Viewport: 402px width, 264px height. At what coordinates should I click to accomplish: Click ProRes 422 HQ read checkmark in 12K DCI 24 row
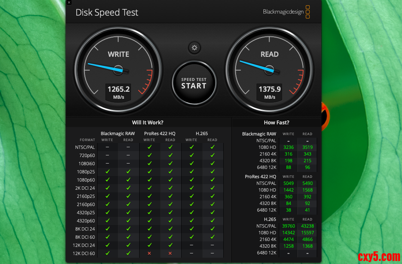click(170, 245)
